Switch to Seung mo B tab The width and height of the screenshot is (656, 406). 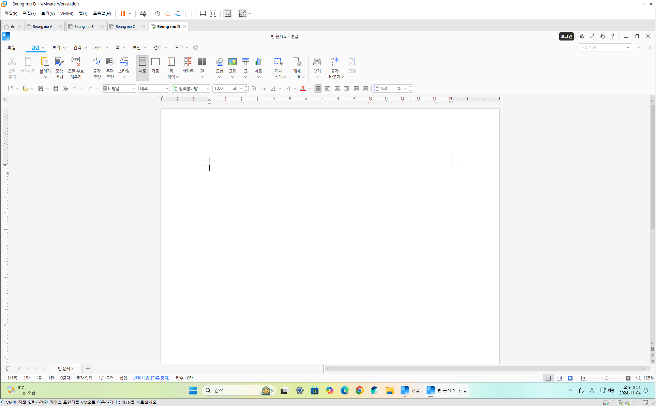pyautogui.click(x=84, y=26)
